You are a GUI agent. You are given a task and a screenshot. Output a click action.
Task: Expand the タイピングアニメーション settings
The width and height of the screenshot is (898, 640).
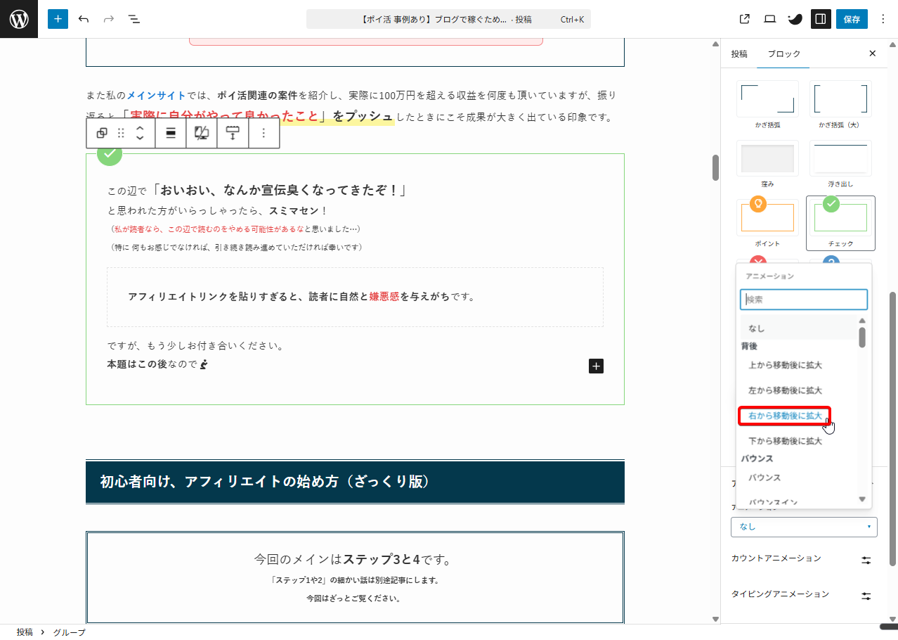click(x=866, y=596)
